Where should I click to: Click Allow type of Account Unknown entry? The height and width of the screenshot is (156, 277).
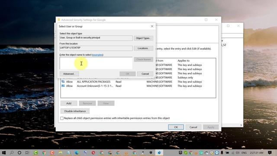coord(69,86)
